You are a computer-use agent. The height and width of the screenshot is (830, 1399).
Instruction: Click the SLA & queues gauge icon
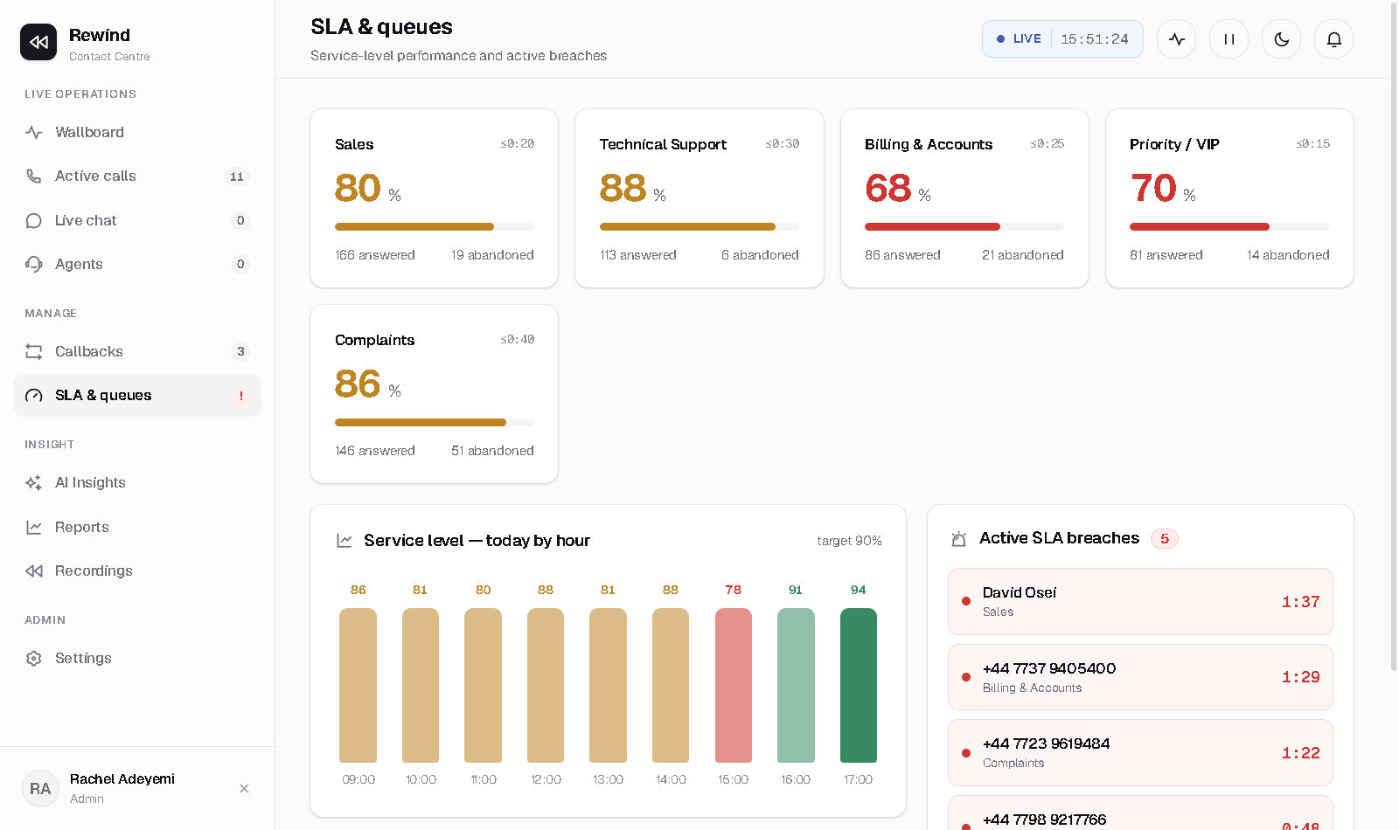click(x=34, y=396)
